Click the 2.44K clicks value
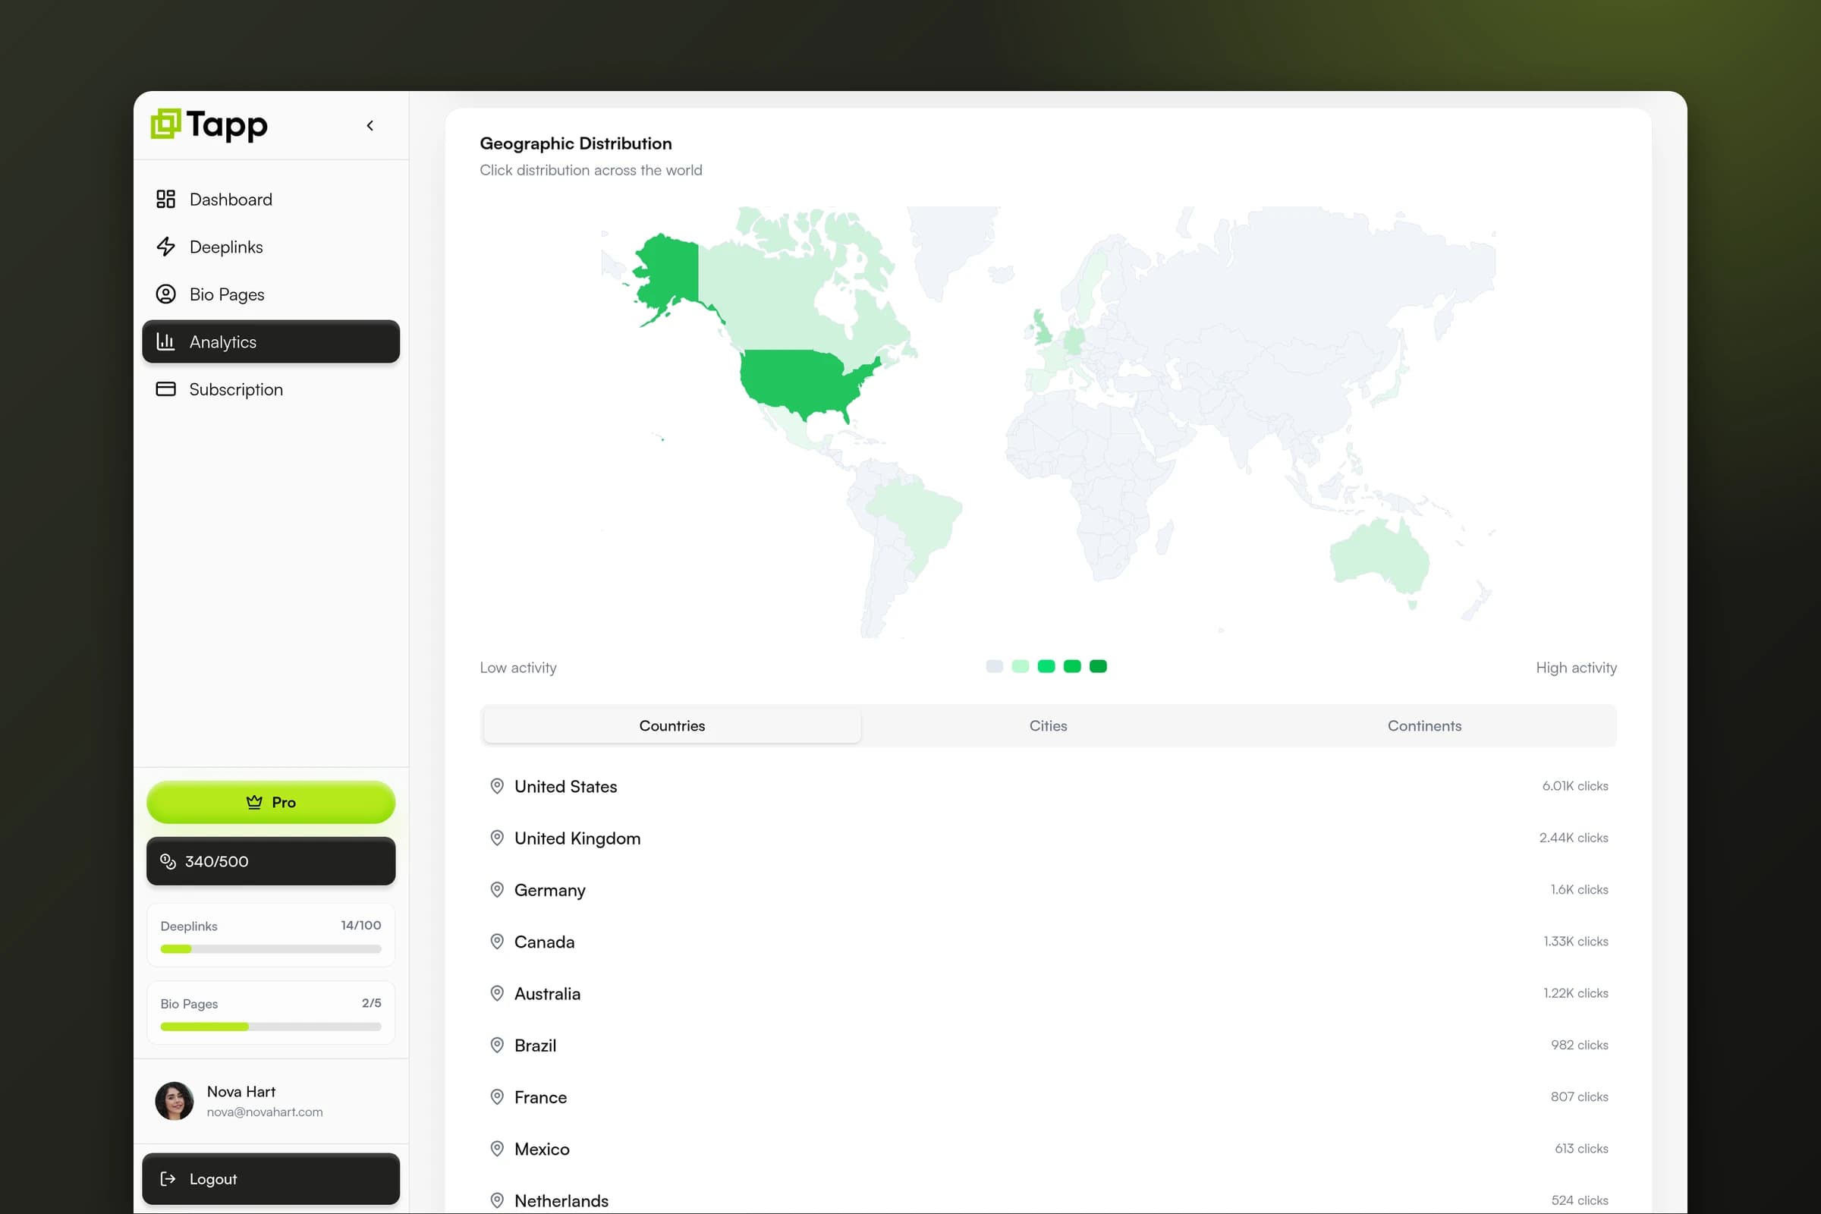The height and width of the screenshot is (1214, 1821). (x=1573, y=838)
